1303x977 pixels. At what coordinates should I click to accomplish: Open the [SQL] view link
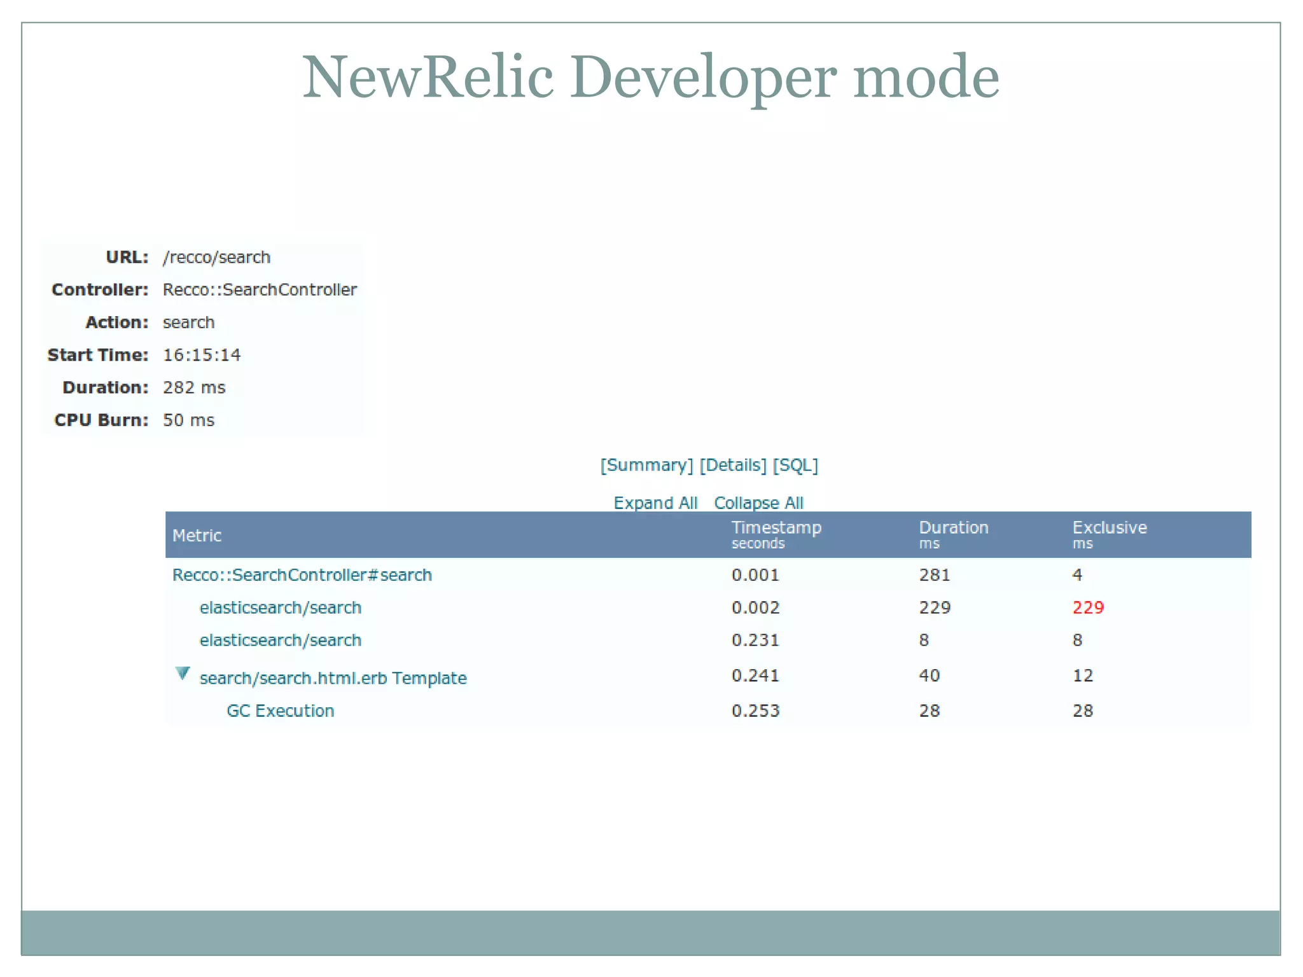point(795,465)
